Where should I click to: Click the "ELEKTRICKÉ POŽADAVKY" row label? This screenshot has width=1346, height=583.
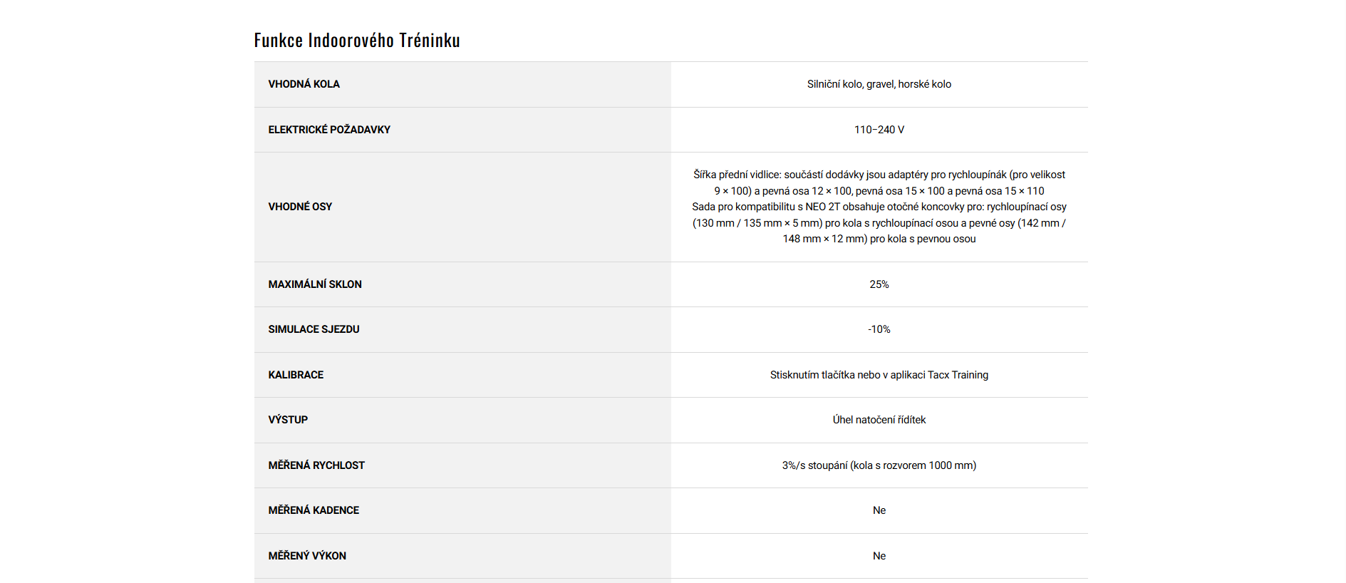point(329,130)
